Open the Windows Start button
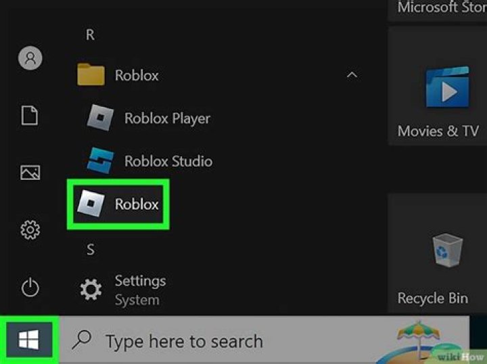Screen dimensions: 487x364 tap(29, 340)
